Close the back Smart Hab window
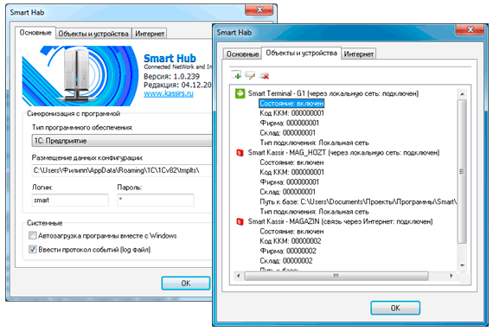 [x=259, y=10]
